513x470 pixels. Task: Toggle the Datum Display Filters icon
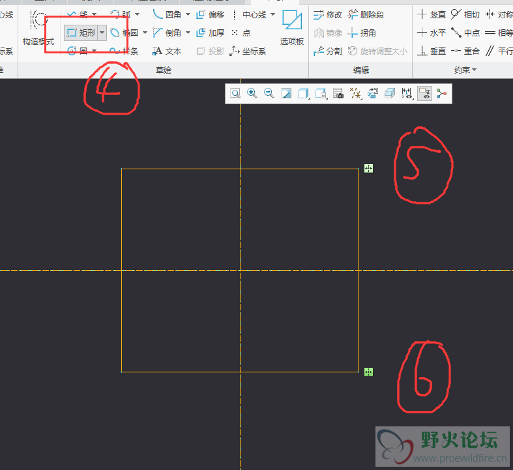click(356, 94)
